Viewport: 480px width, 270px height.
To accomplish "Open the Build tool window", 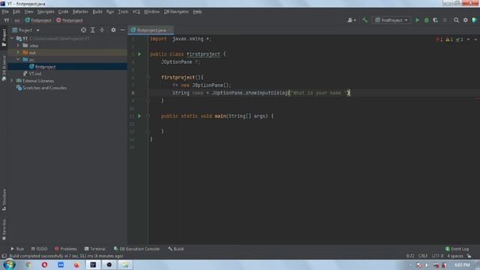I will (x=175, y=249).
